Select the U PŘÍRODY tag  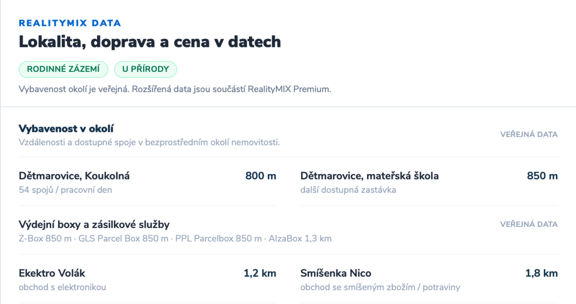pos(145,69)
